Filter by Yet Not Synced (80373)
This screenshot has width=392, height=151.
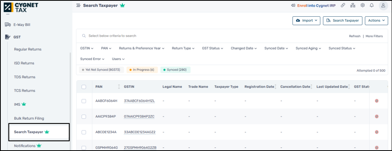101,70
